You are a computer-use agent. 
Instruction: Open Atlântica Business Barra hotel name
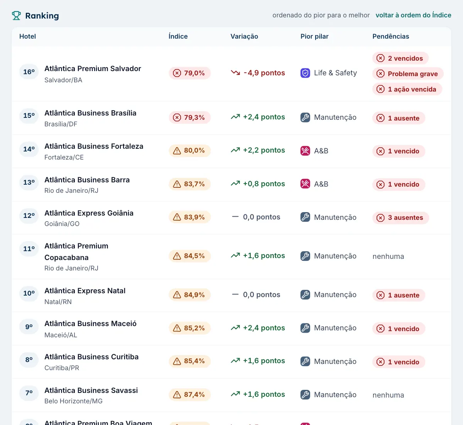point(87,180)
